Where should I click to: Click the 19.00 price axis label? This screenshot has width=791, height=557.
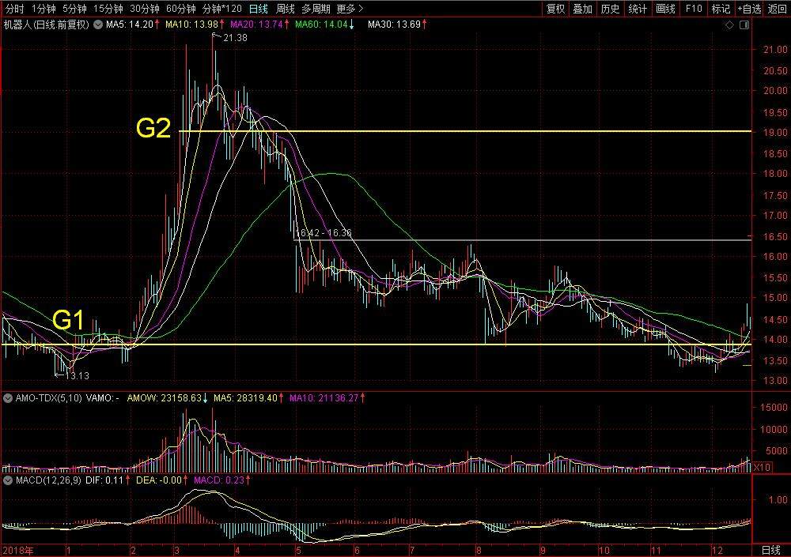pyautogui.click(x=775, y=133)
